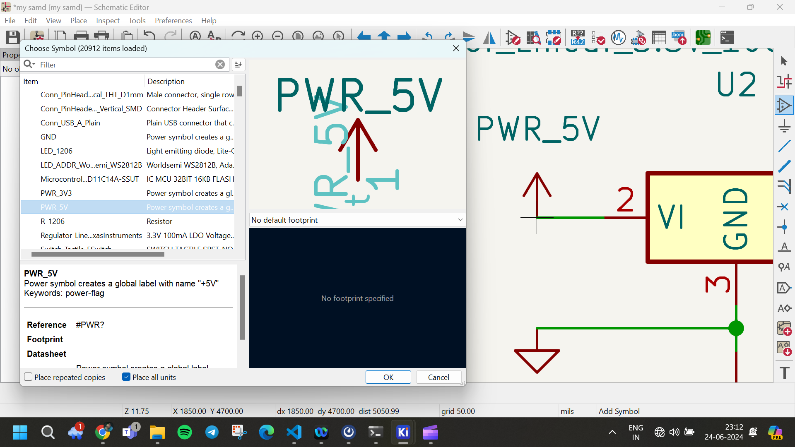Screen dimensions: 795x447
Task: Click the Filter text field
Action: coord(126,65)
